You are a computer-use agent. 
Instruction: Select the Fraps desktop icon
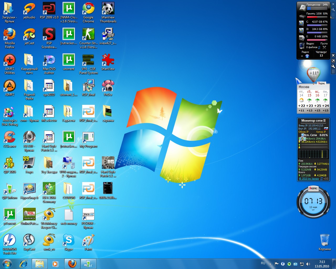pyautogui.click(x=29, y=165)
